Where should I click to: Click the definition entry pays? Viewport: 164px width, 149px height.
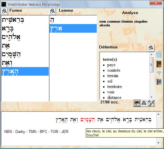point(111,65)
